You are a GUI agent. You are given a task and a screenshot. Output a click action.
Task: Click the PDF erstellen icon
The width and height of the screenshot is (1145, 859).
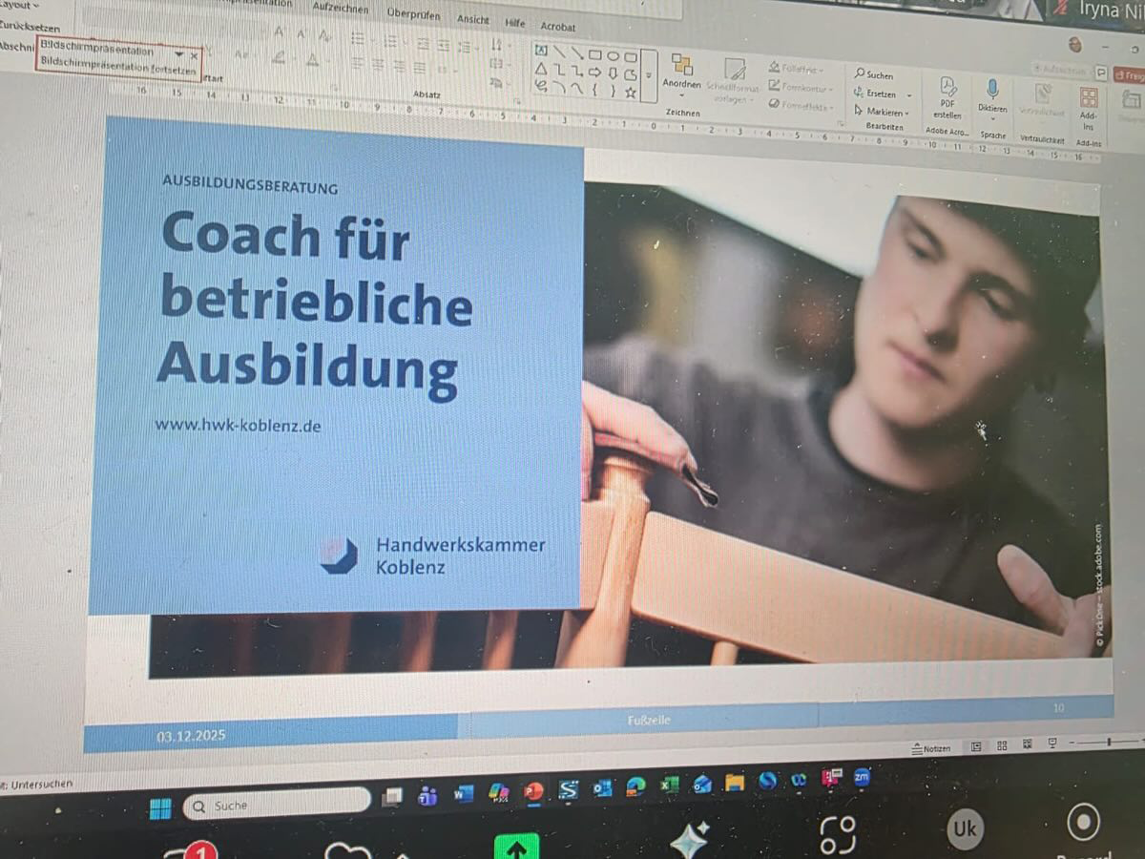pos(947,88)
